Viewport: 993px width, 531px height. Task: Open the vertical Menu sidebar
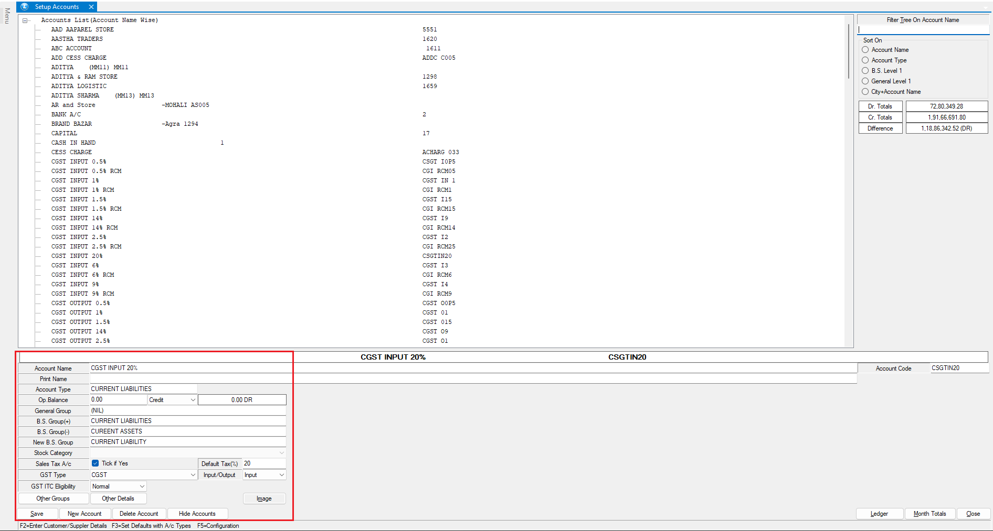pyautogui.click(x=7, y=16)
